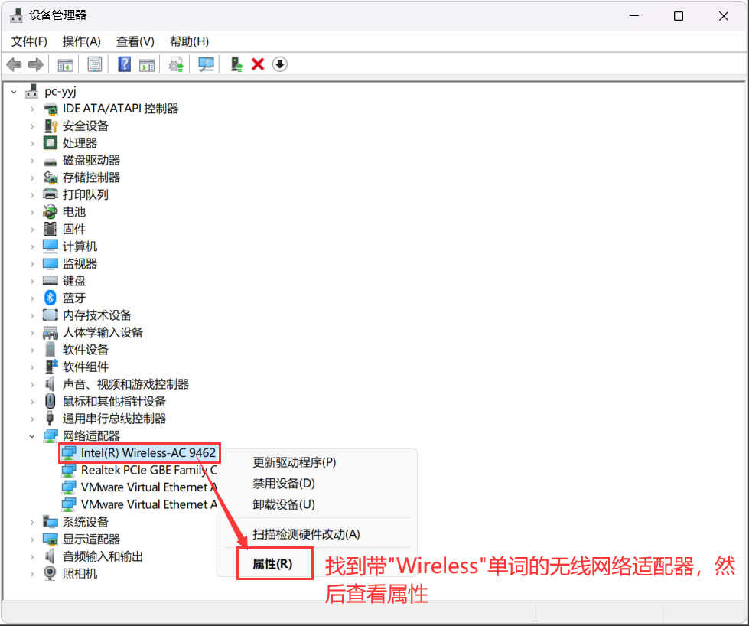Click the red X uninstall device icon
The image size is (749, 626).
point(258,64)
